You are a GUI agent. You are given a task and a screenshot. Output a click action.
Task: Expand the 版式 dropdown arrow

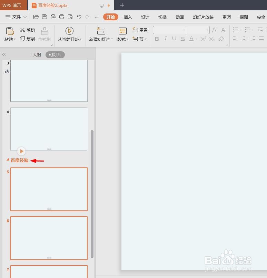tap(128, 39)
